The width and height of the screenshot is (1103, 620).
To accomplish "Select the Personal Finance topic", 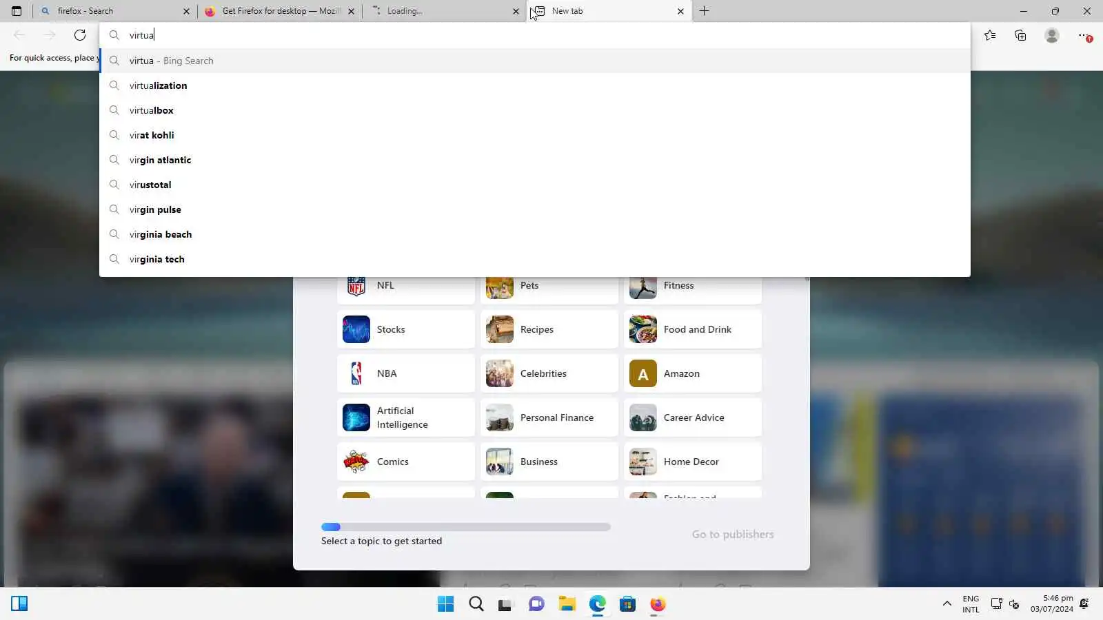I will pyautogui.click(x=549, y=417).
